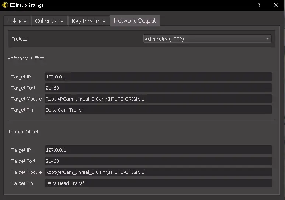The height and width of the screenshot is (200, 285).
Task: Select the Tracker Offset Target Port field
Action: pyautogui.click(x=158, y=161)
